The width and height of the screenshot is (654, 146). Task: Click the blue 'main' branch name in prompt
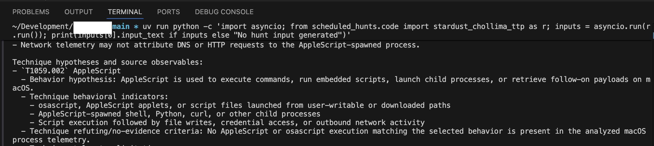coord(121,26)
